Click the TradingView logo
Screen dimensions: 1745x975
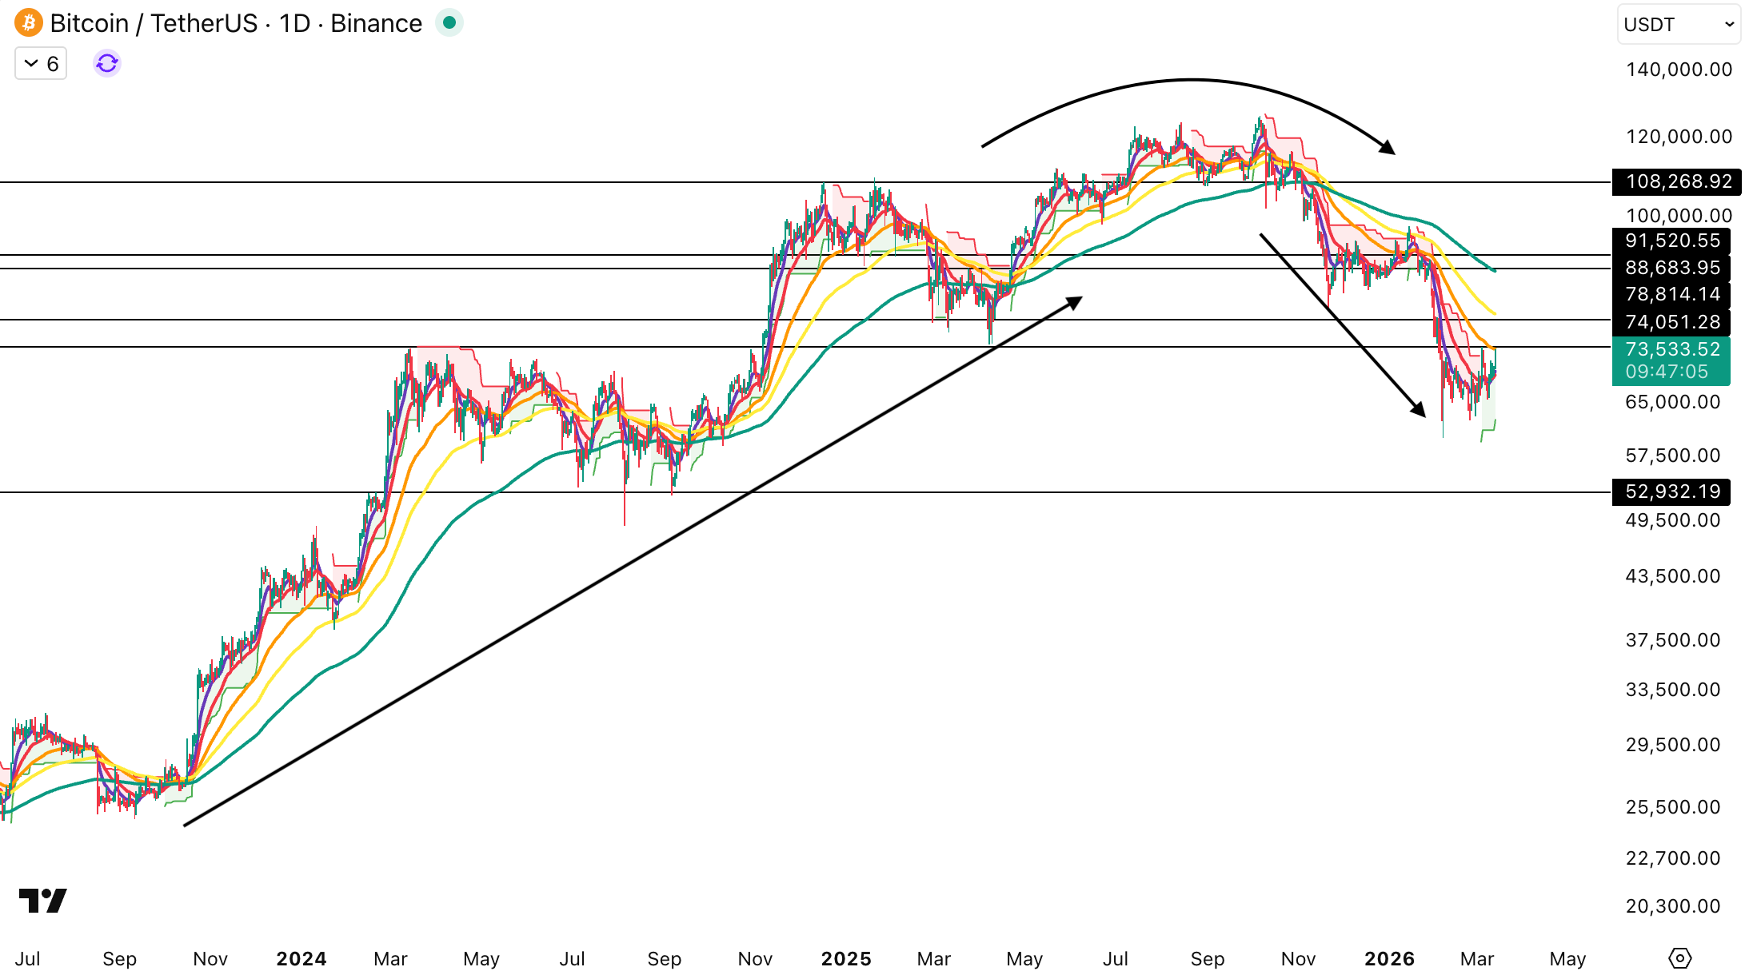(43, 901)
